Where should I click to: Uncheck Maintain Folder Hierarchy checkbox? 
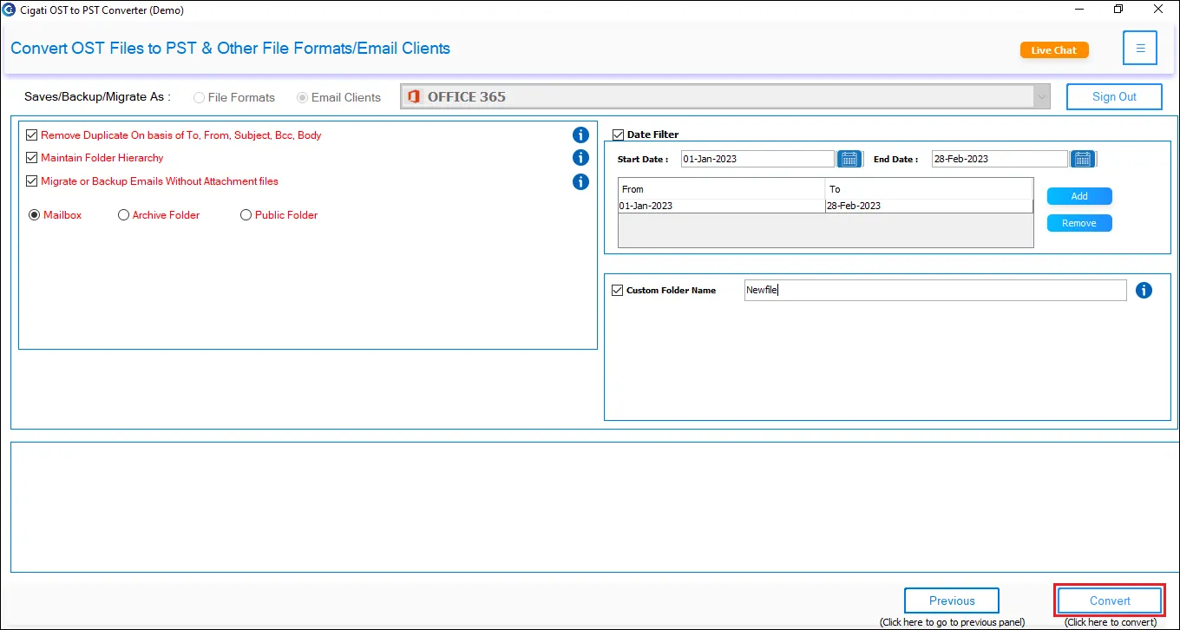[x=32, y=158]
